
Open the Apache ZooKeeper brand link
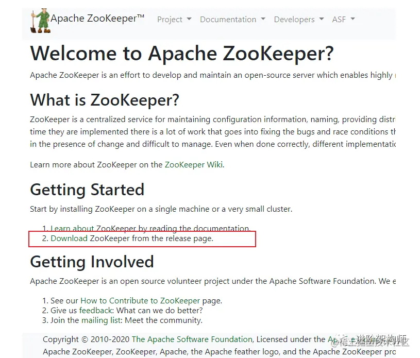point(97,19)
